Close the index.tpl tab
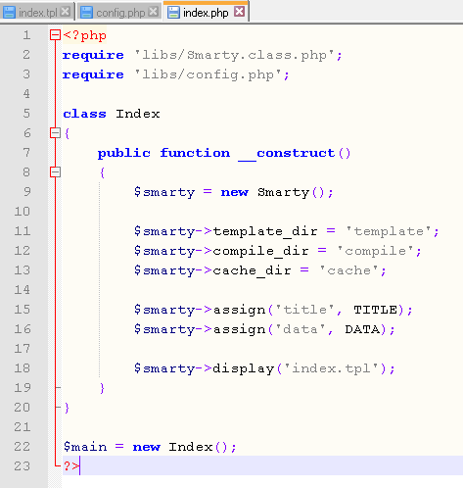 (x=66, y=12)
